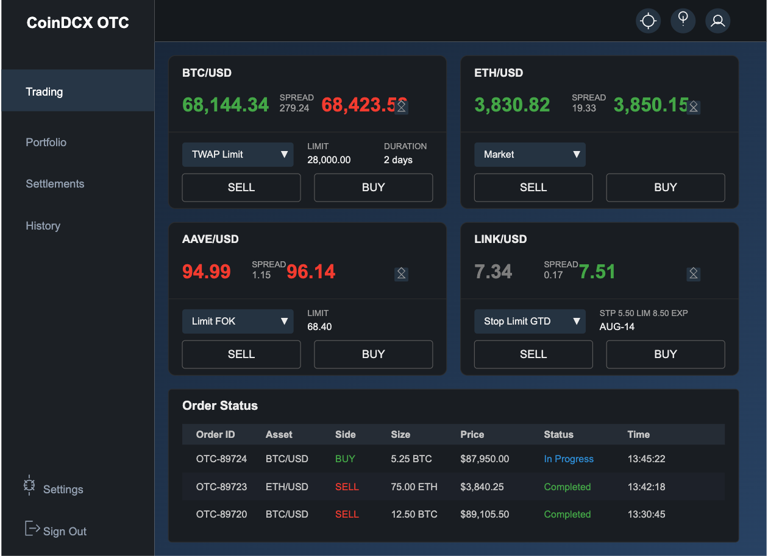Click AAVE/USD bid price 94.99
Viewport: 768px width, 556px height.
point(207,272)
